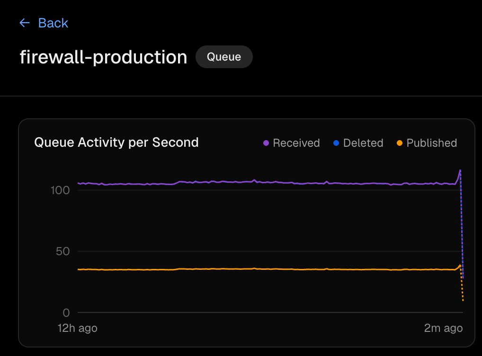Click the firewall-production heading
This screenshot has width=482, height=356.
click(103, 57)
